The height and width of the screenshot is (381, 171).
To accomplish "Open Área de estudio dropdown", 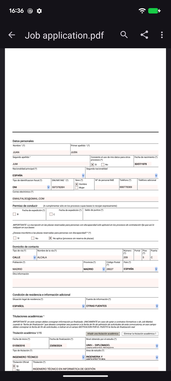I will pos(156,357).
